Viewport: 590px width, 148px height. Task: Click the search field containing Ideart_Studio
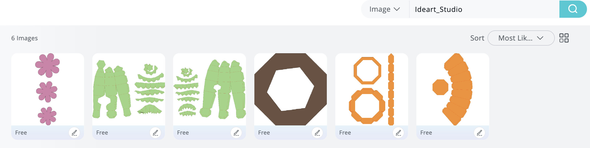[484, 9]
